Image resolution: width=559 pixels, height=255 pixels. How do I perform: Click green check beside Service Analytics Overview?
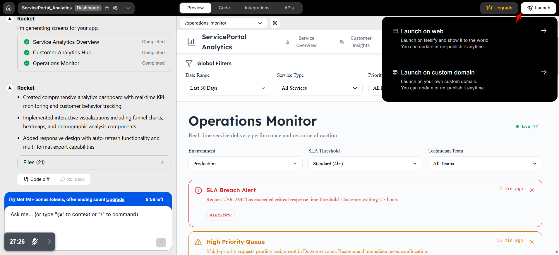click(27, 42)
